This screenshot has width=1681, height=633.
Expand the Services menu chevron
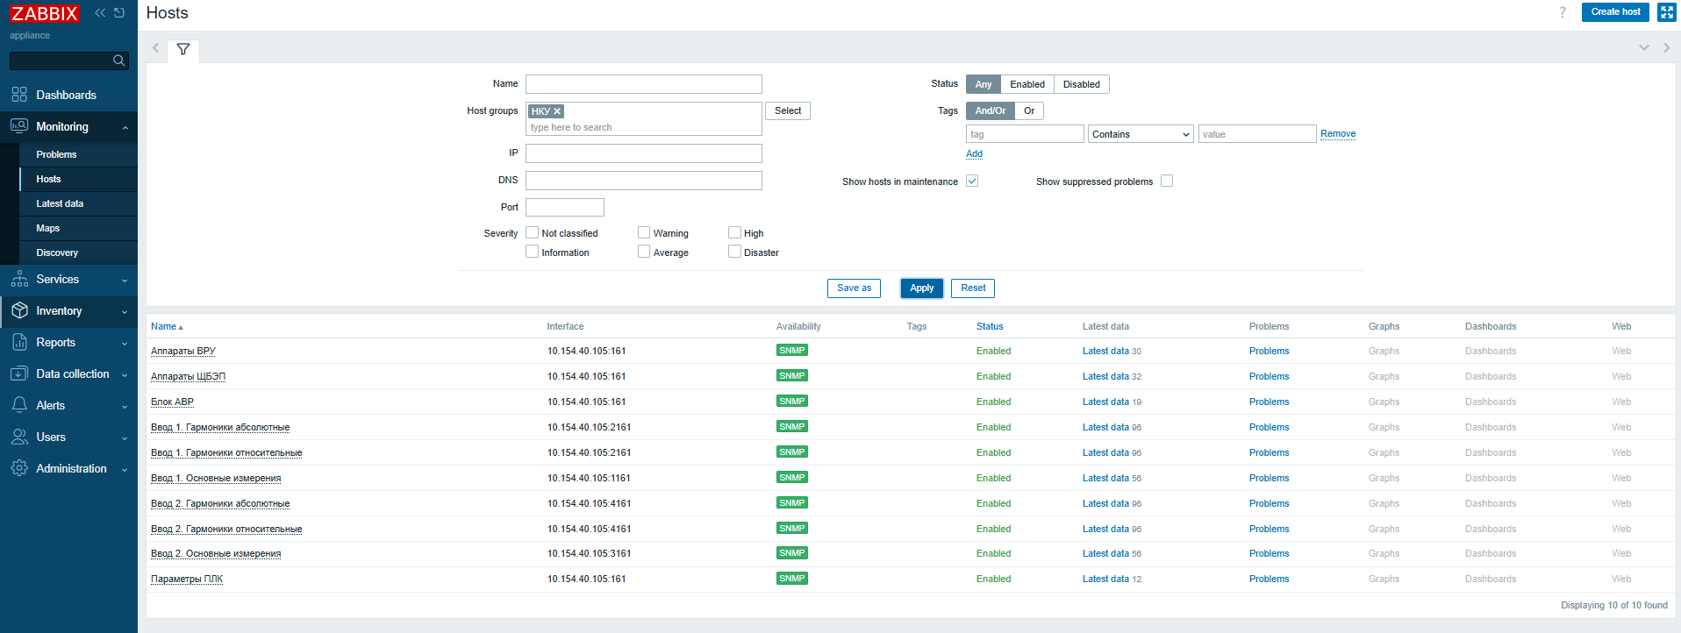click(x=125, y=281)
